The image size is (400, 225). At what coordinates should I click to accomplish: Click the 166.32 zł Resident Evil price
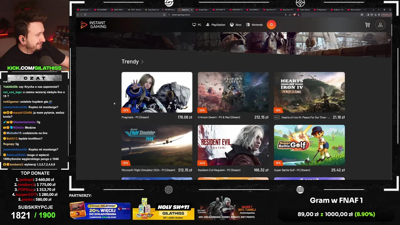click(261, 170)
